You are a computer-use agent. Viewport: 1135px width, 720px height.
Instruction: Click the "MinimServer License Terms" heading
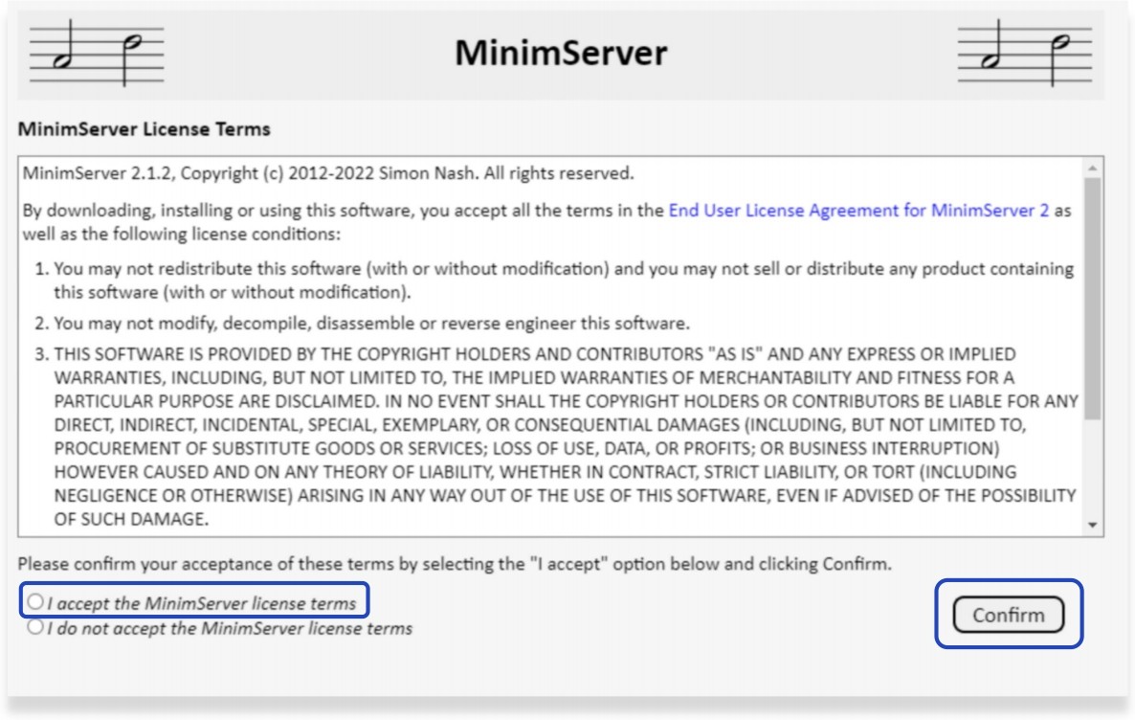tap(145, 129)
